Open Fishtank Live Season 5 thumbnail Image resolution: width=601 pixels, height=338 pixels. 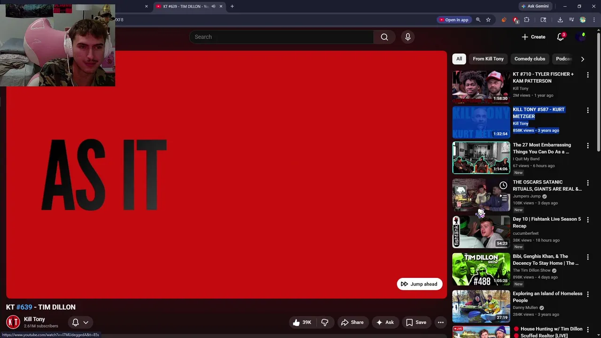pos(481,232)
